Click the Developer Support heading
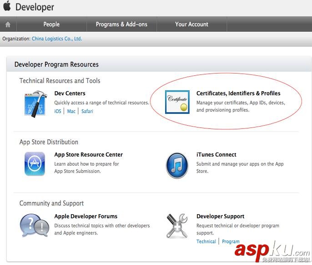Viewport: 312px width, 265px height. [x=221, y=216]
